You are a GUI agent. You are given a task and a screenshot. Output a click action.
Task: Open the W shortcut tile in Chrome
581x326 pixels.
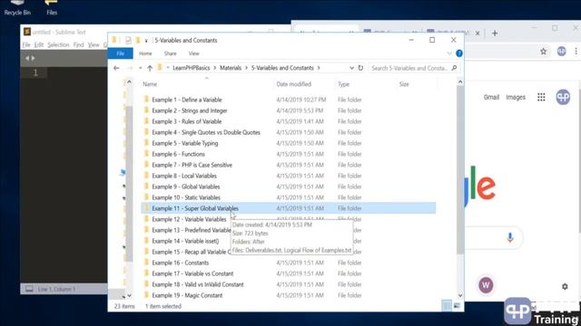click(x=486, y=285)
